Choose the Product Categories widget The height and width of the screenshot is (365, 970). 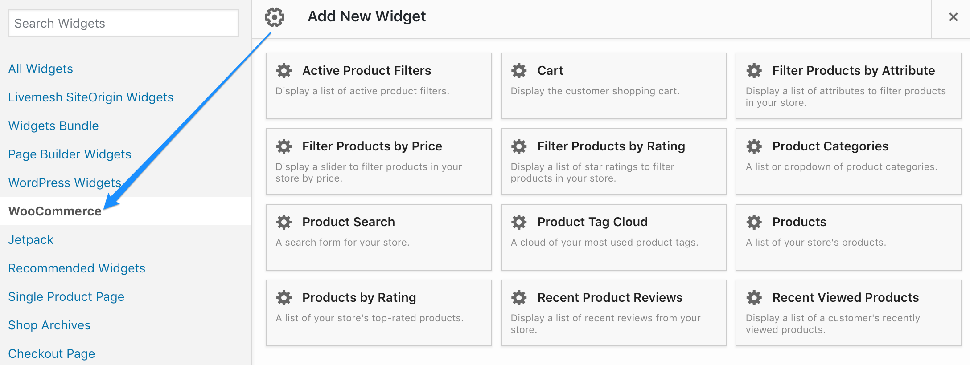849,162
